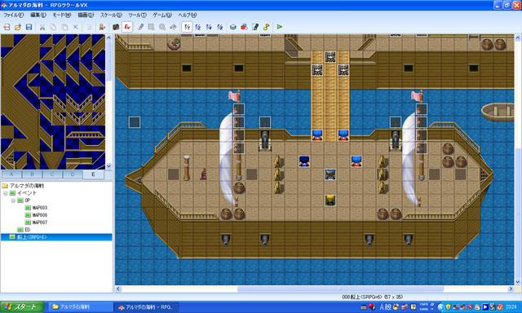Click map view scroll-left arrow

click(x=118, y=289)
